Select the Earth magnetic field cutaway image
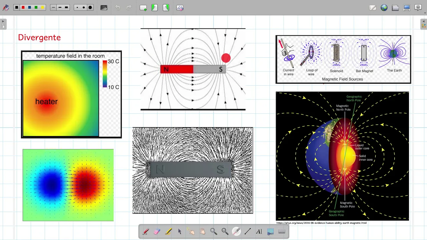427x240 pixels. point(342,156)
